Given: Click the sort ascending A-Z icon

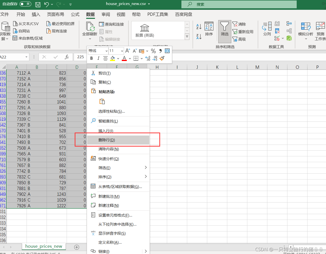Looking at the screenshot, I should click(199, 26).
